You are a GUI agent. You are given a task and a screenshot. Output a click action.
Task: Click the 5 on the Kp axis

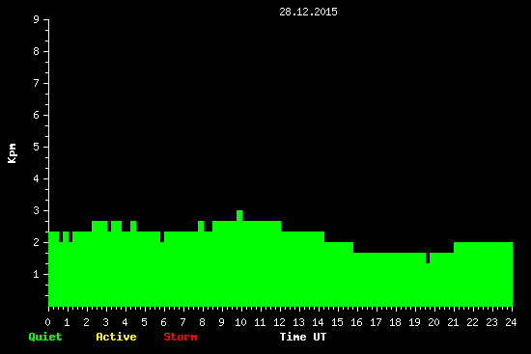pos(37,147)
